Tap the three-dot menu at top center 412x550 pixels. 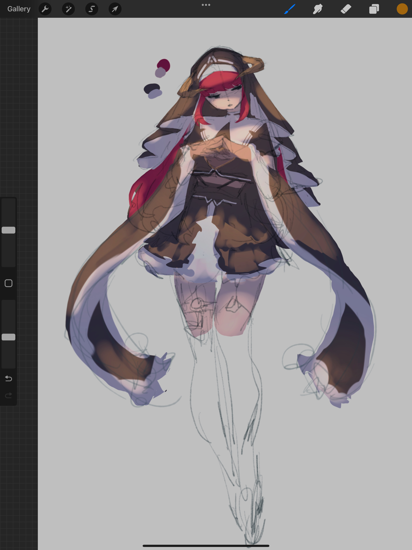pos(206,5)
